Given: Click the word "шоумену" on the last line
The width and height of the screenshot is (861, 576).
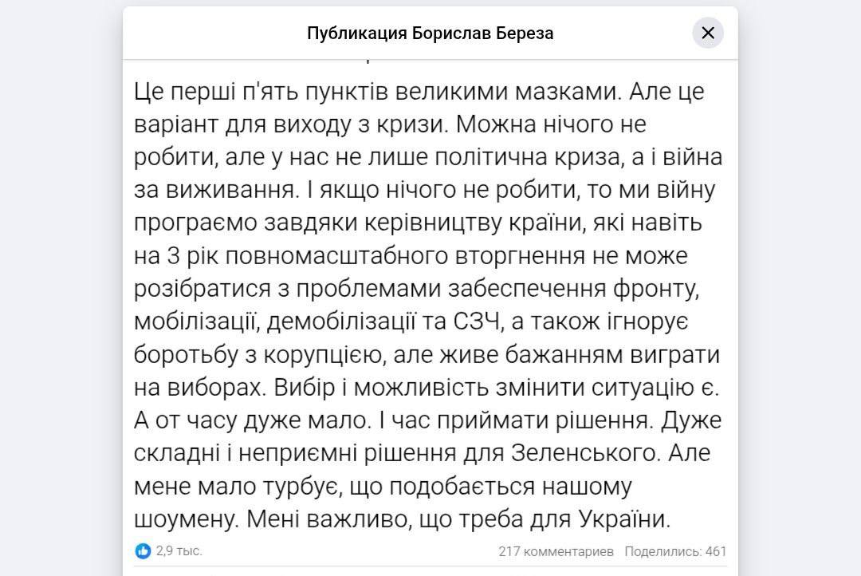Looking at the screenshot, I should [184, 517].
